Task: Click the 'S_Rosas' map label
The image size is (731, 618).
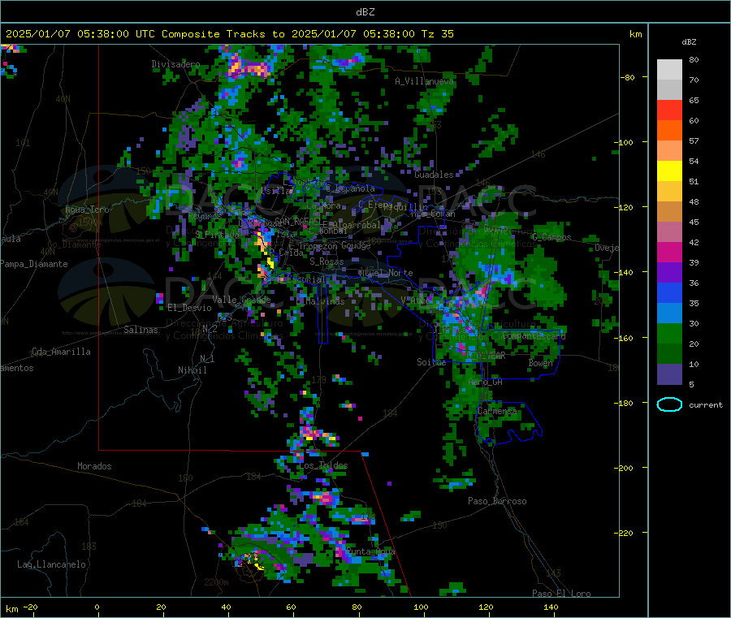Action: pos(327,262)
